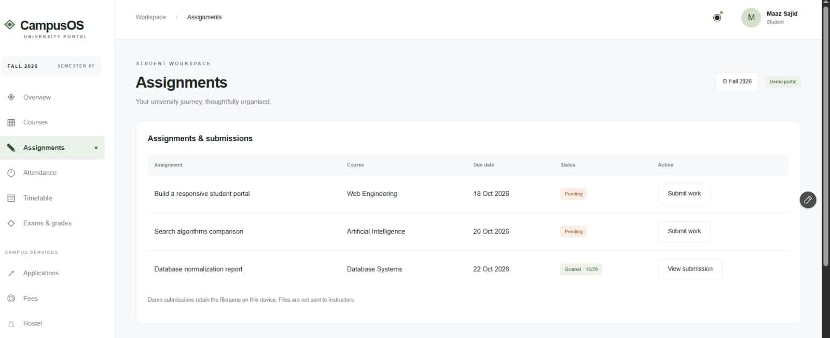830x338 pixels.
Task: Click the Pending status for Artificial Intelligence
Action: coord(573,232)
